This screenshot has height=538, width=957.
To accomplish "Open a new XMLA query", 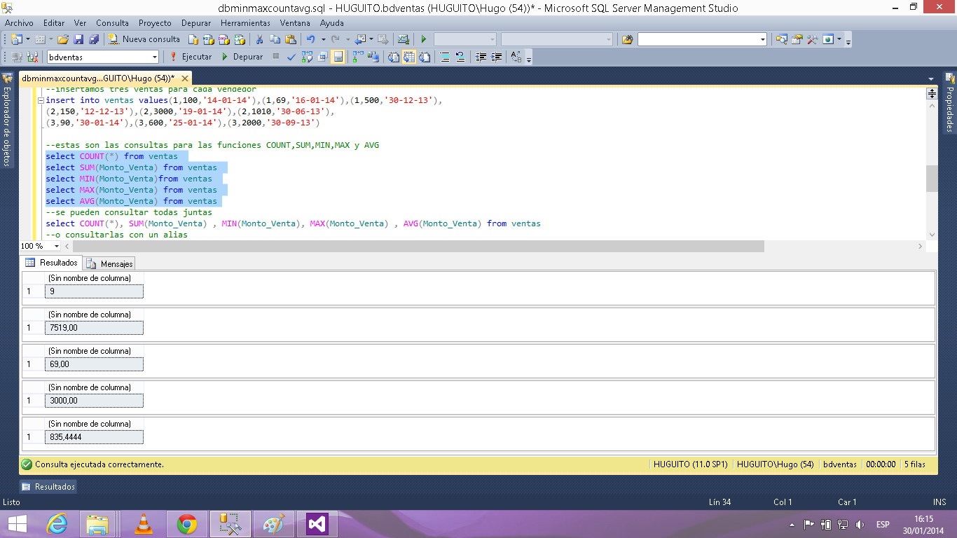I will [x=240, y=39].
